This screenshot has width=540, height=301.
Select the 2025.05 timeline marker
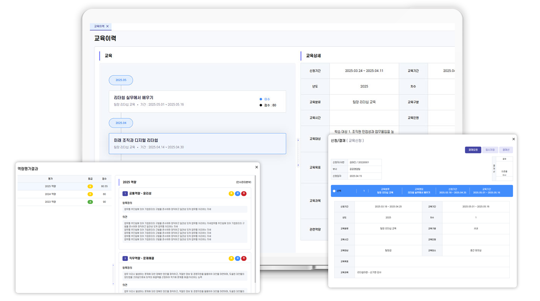(x=121, y=80)
